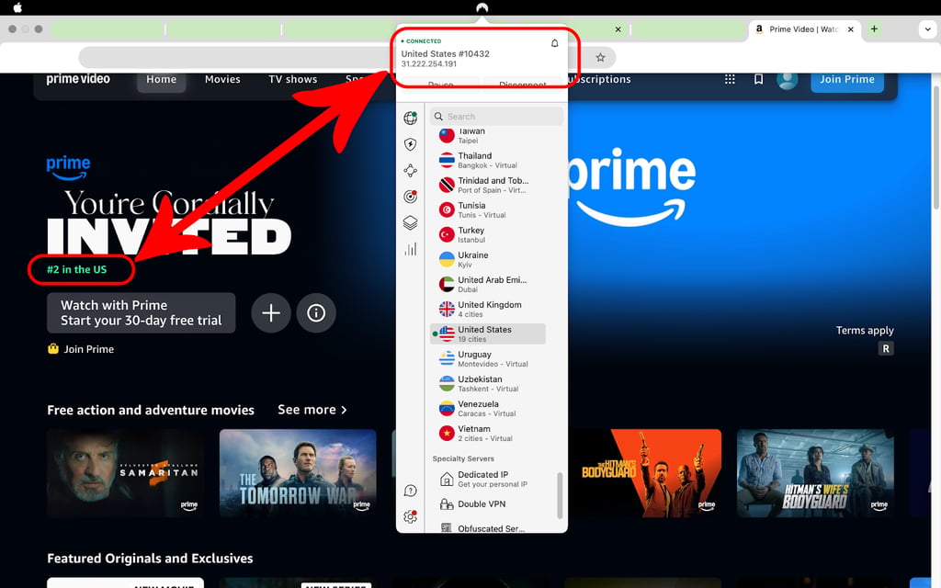Open a new browser tab
941x588 pixels.
(x=875, y=28)
